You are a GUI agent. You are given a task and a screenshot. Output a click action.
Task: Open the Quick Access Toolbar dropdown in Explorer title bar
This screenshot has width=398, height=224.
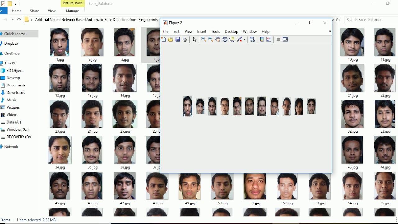(x=16, y=4)
